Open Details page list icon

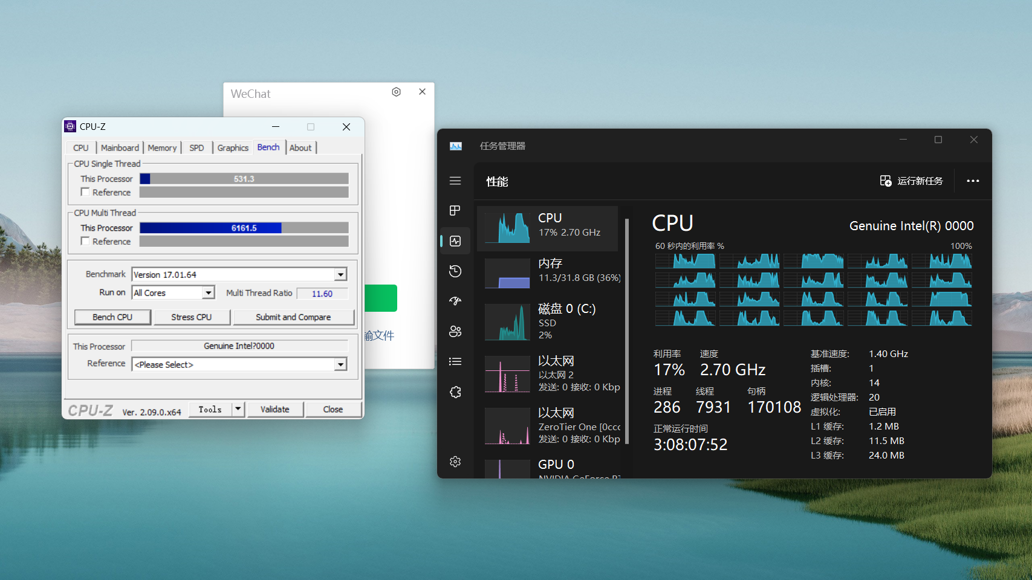point(455,361)
